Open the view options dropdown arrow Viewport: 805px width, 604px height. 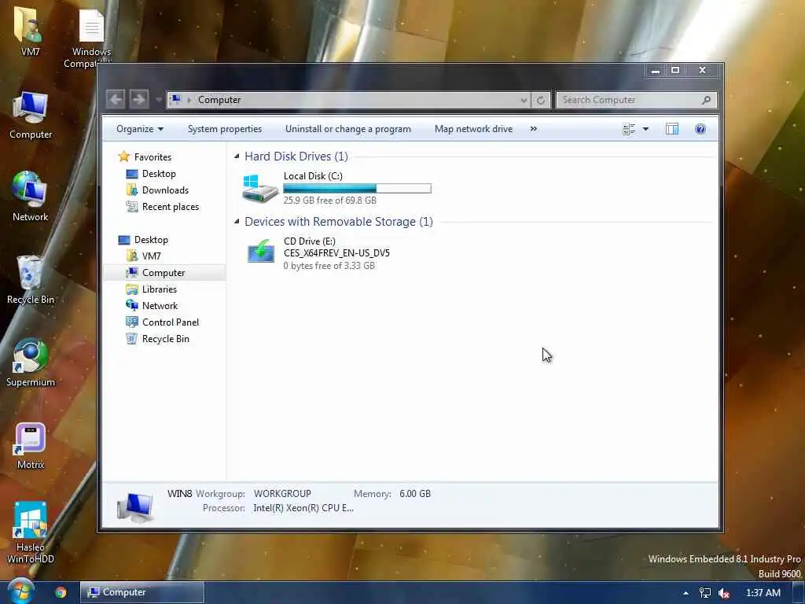pyautogui.click(x=646, y=129)
